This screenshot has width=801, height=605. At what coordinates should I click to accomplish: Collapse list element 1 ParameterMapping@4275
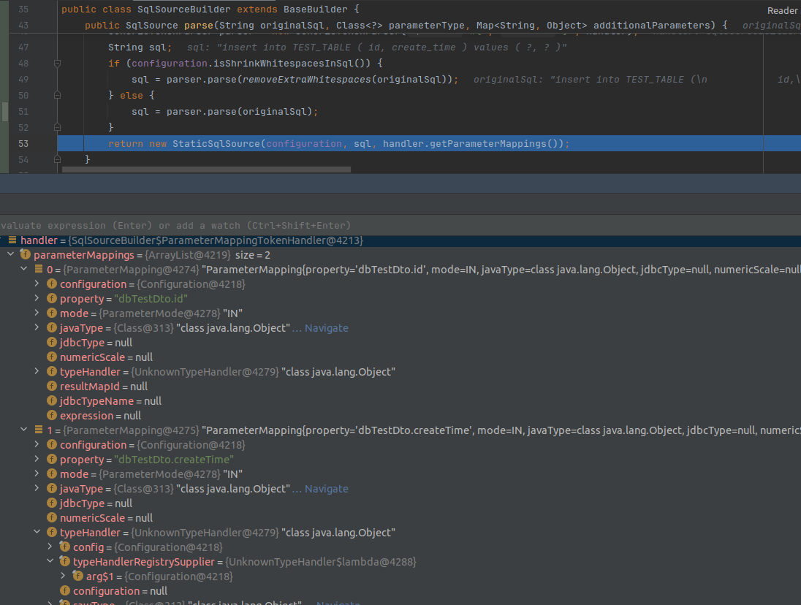24,430
